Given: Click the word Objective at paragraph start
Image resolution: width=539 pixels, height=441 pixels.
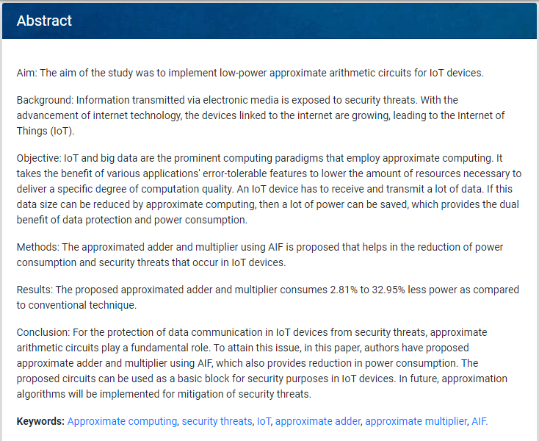Looking at the screenshot, I should tap(38, 158).
